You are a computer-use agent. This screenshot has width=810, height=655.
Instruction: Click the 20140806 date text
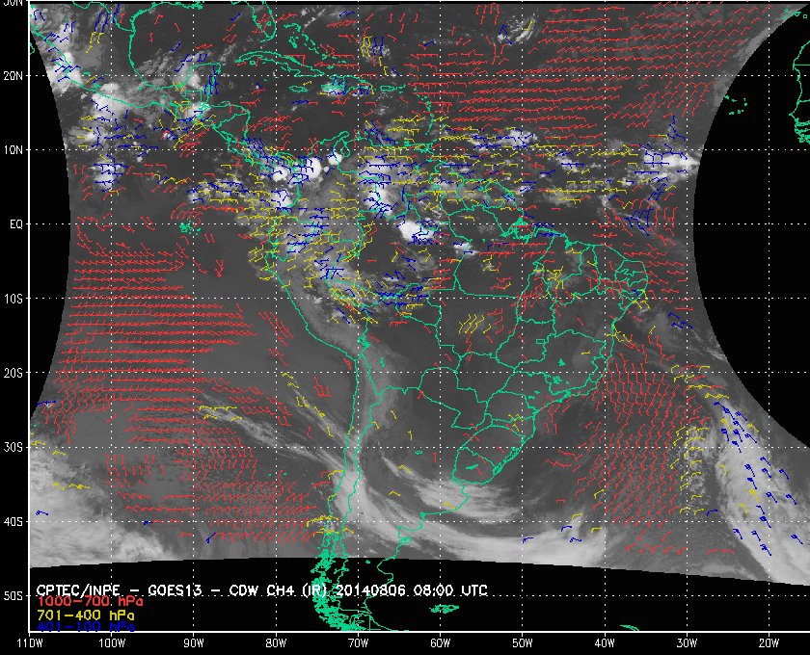tap(372, 589)
